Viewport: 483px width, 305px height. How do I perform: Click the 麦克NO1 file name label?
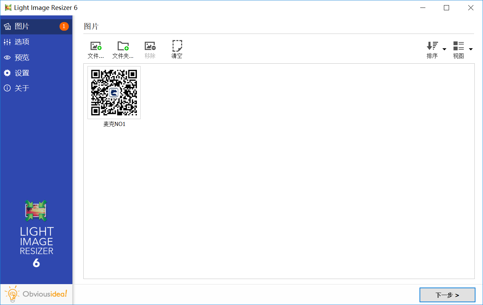tap(114, 124)
